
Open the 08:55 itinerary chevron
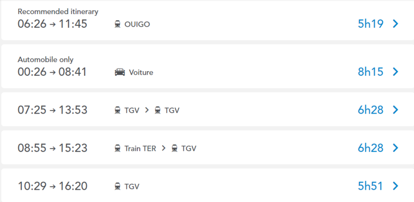[x=395, y=148]
